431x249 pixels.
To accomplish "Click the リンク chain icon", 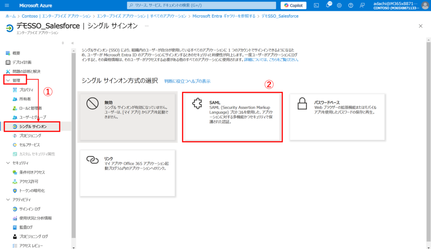I will tap(92, 160).
